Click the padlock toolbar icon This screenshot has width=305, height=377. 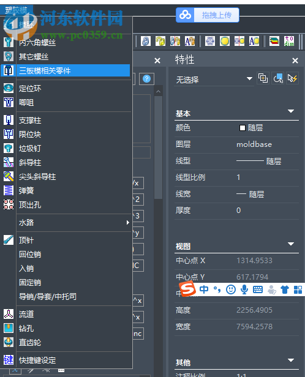pos(146,41)
